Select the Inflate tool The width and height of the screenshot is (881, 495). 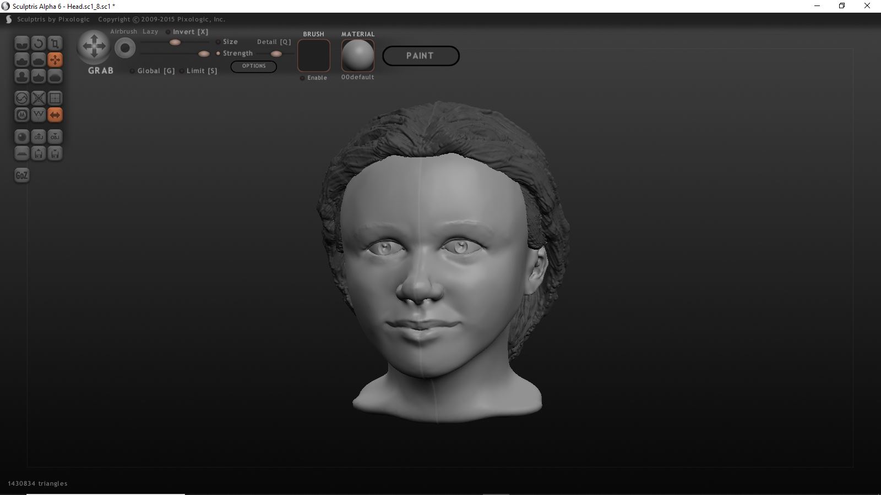click(22, 77)
